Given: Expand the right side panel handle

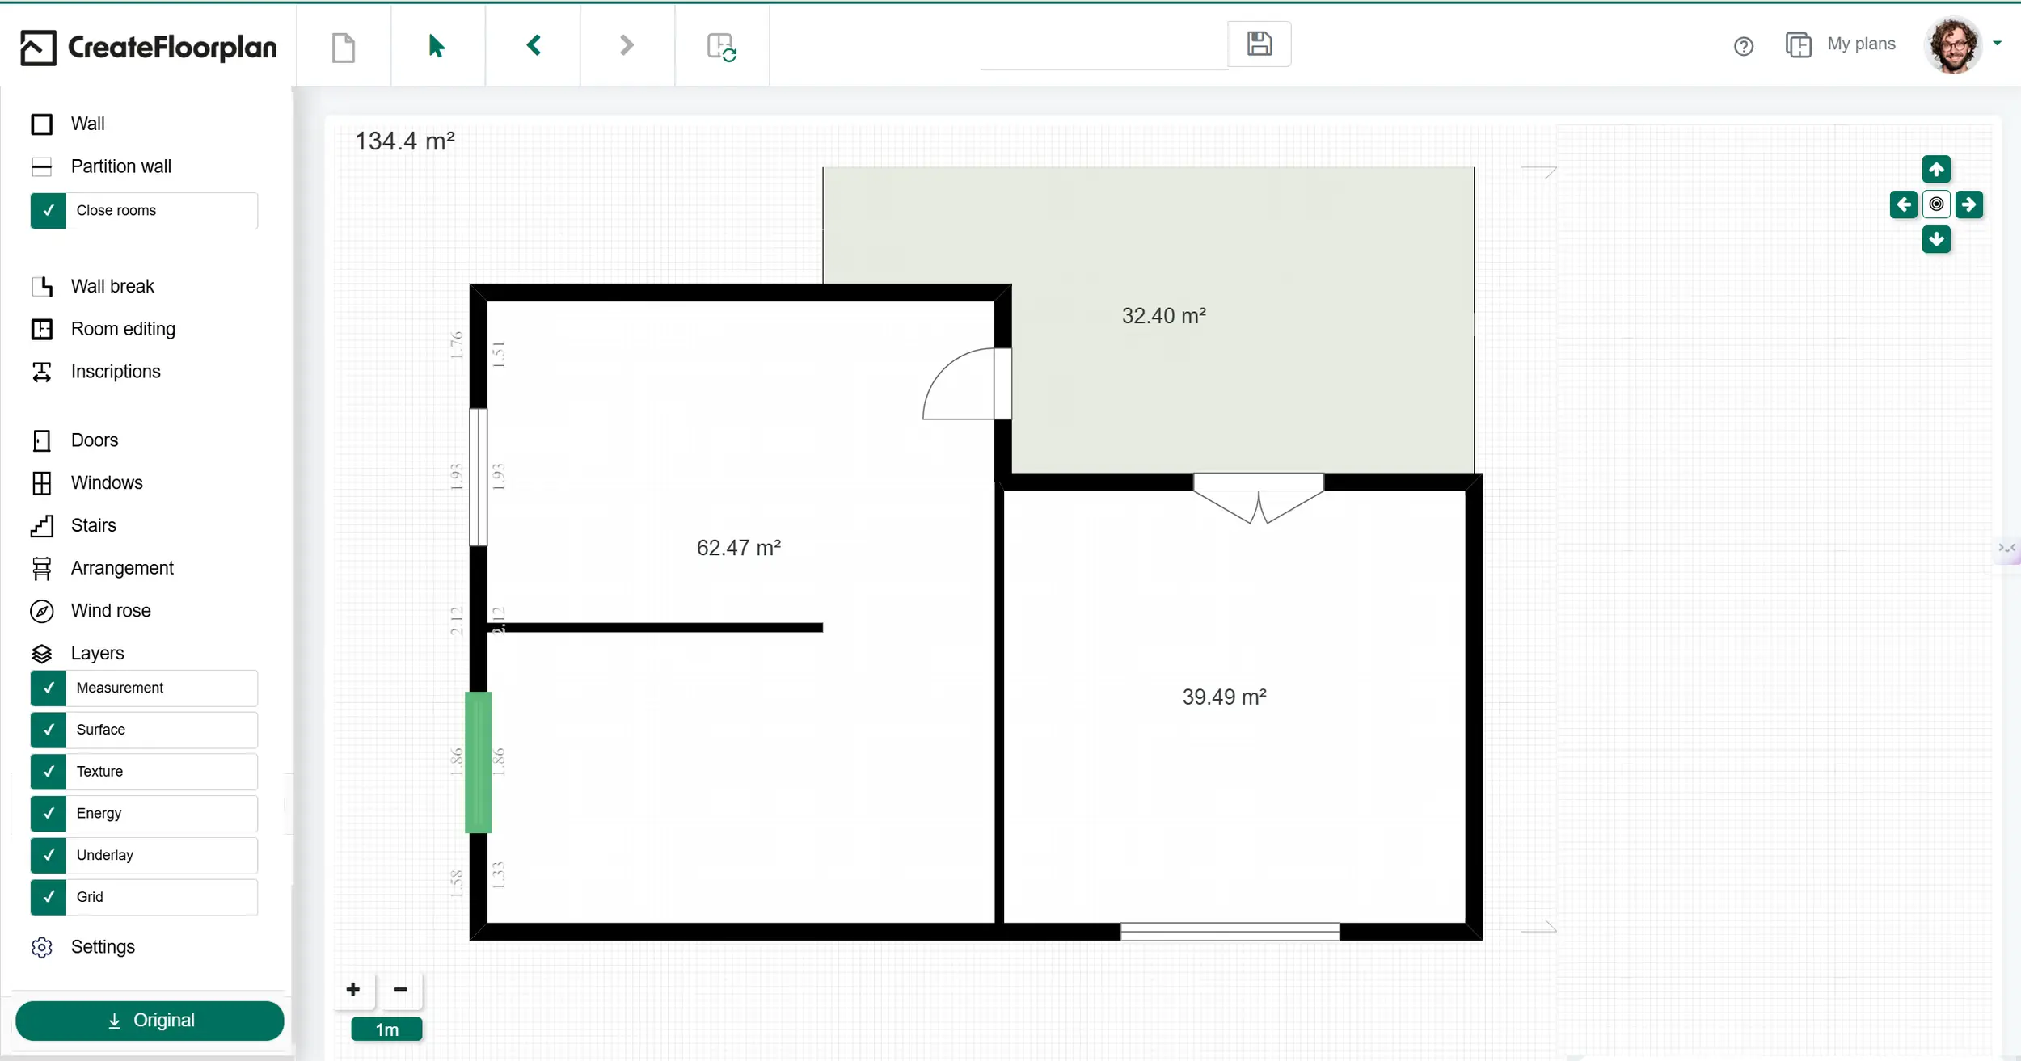Looking at the screenshot, I should click(2007, 549).
